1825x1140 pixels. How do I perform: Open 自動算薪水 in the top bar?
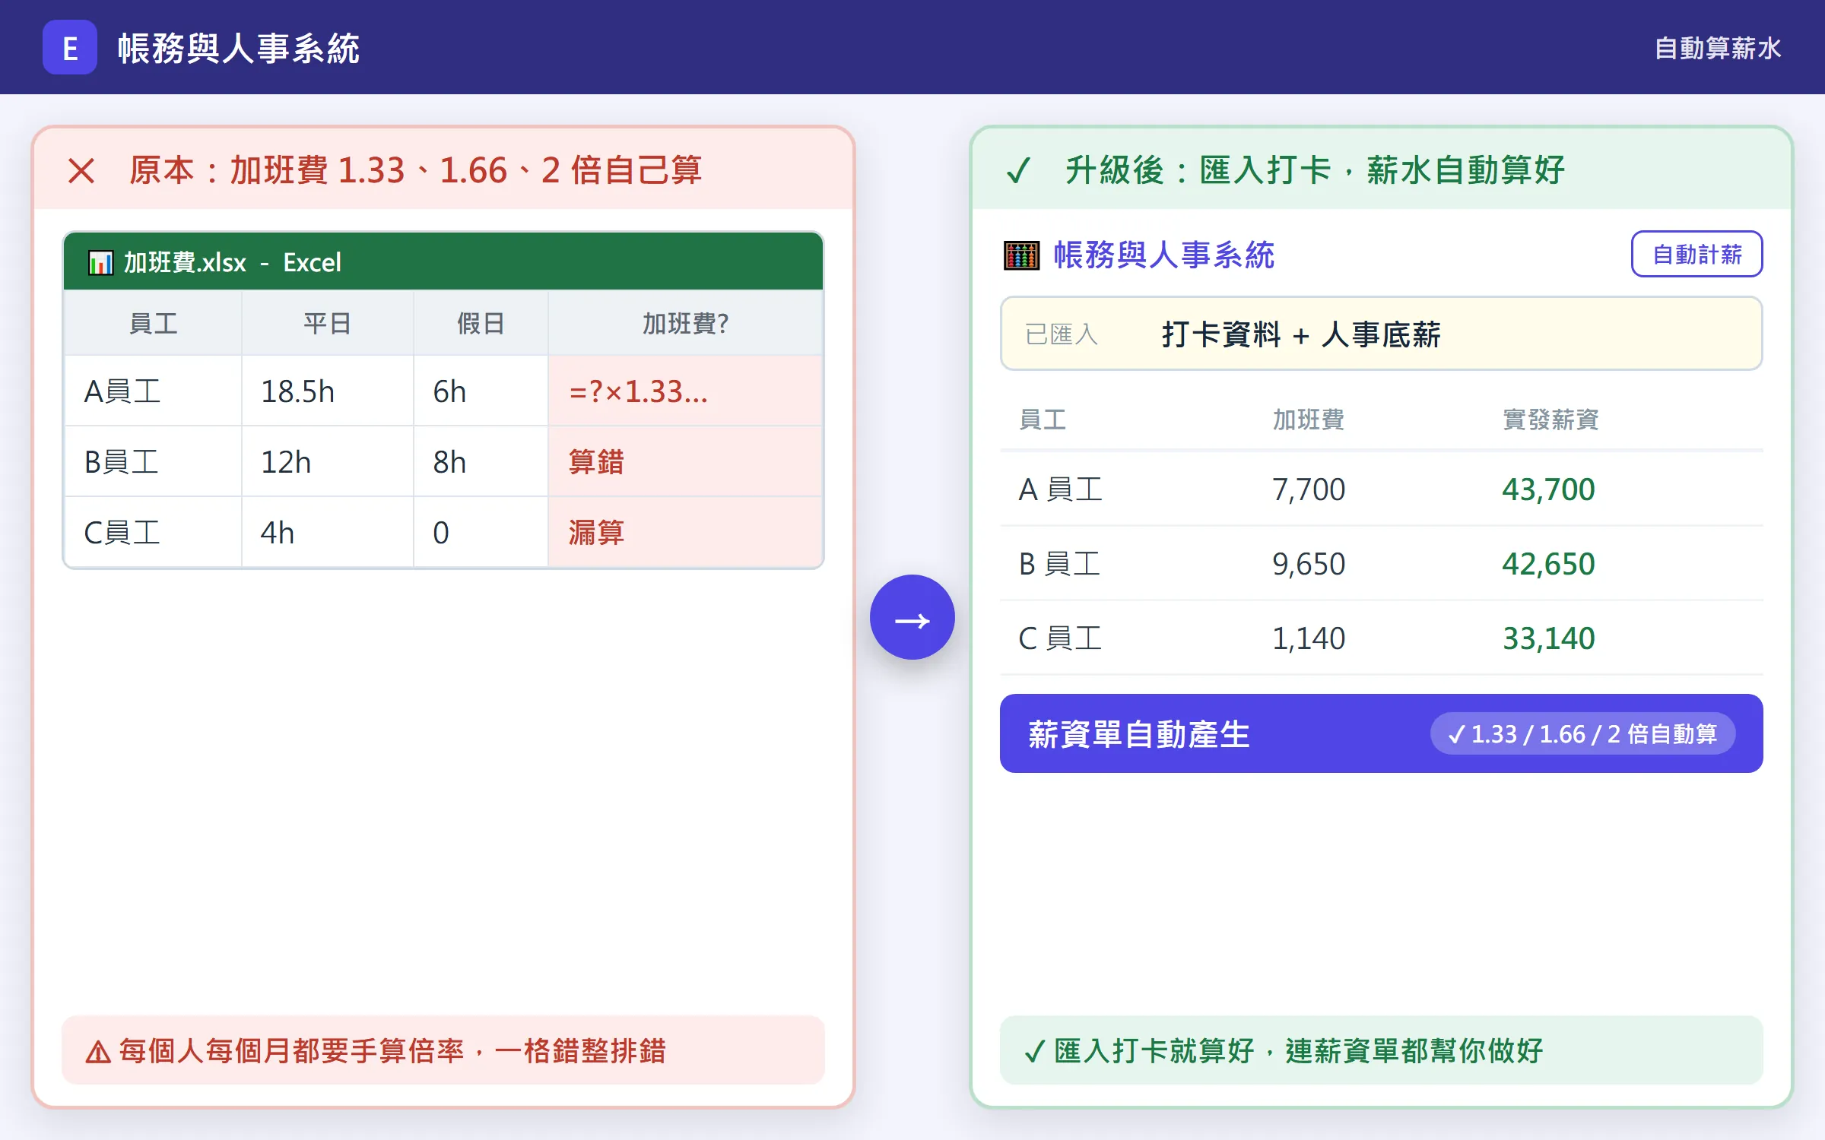pyautogui.click(x=1717, y=48)
